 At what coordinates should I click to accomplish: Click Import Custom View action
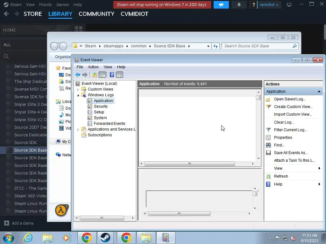click(x=293, y=114)
